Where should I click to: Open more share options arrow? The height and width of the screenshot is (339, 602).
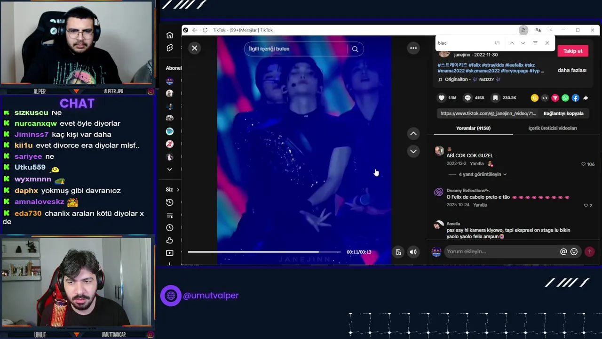coord(586,98)
